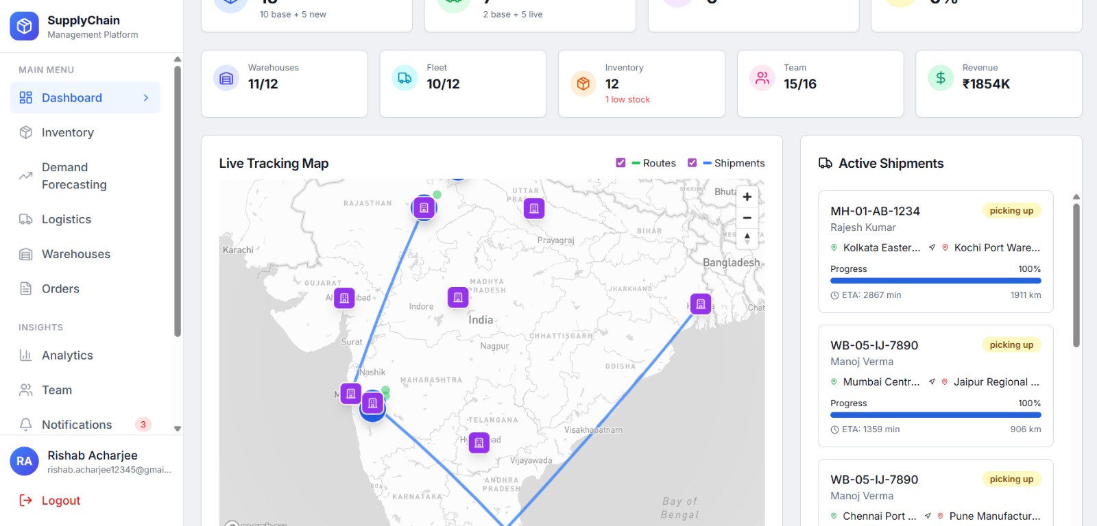Viewport: 1097px width, 526px height.
Task: Click the Warehouses stat card icon
Action: point(226,79)
